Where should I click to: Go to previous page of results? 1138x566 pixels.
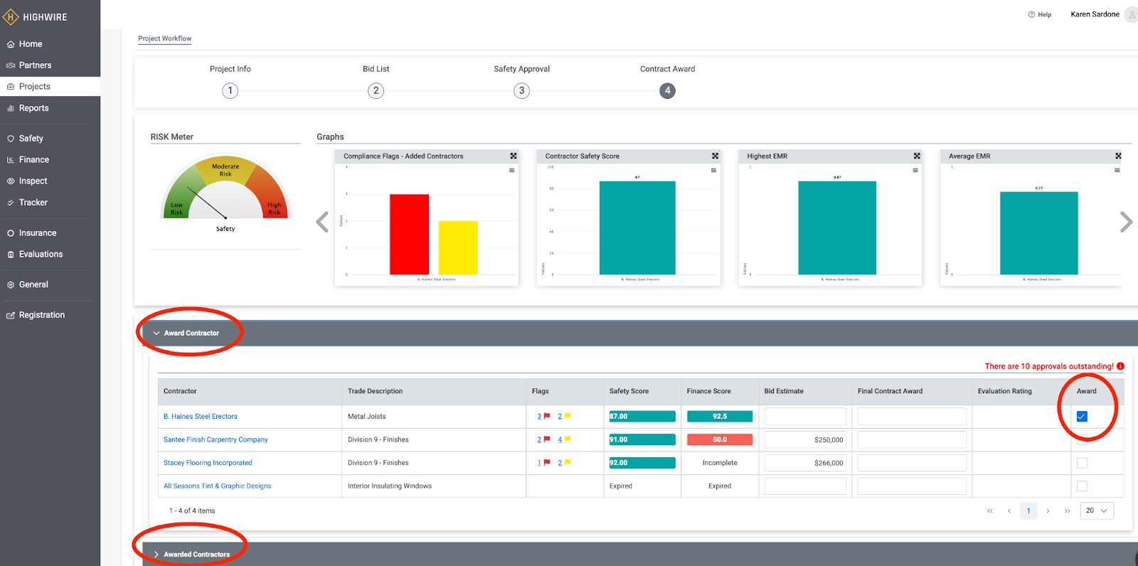(1009, 511)
